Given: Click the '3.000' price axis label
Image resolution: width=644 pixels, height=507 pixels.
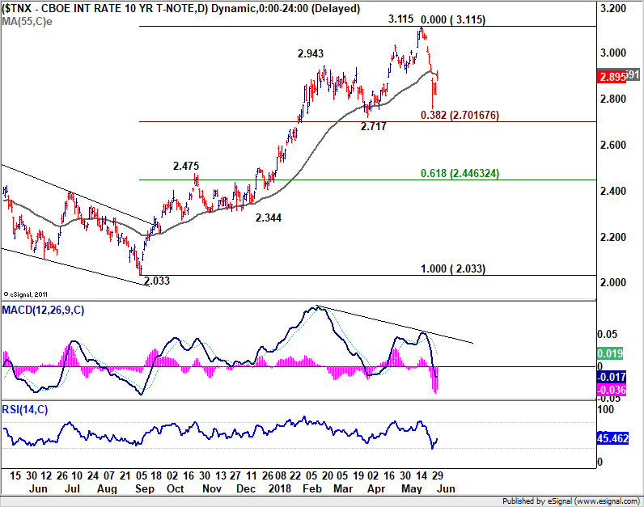Looking at the screenshot, I should coord(612,53).
